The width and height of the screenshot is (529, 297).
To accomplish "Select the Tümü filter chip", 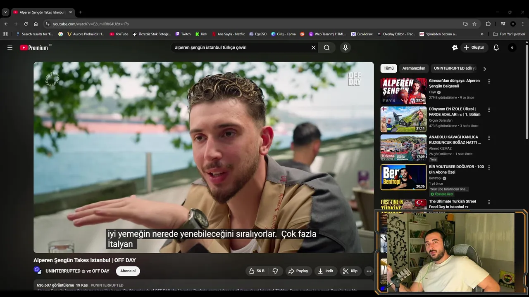I will [388, 68].
